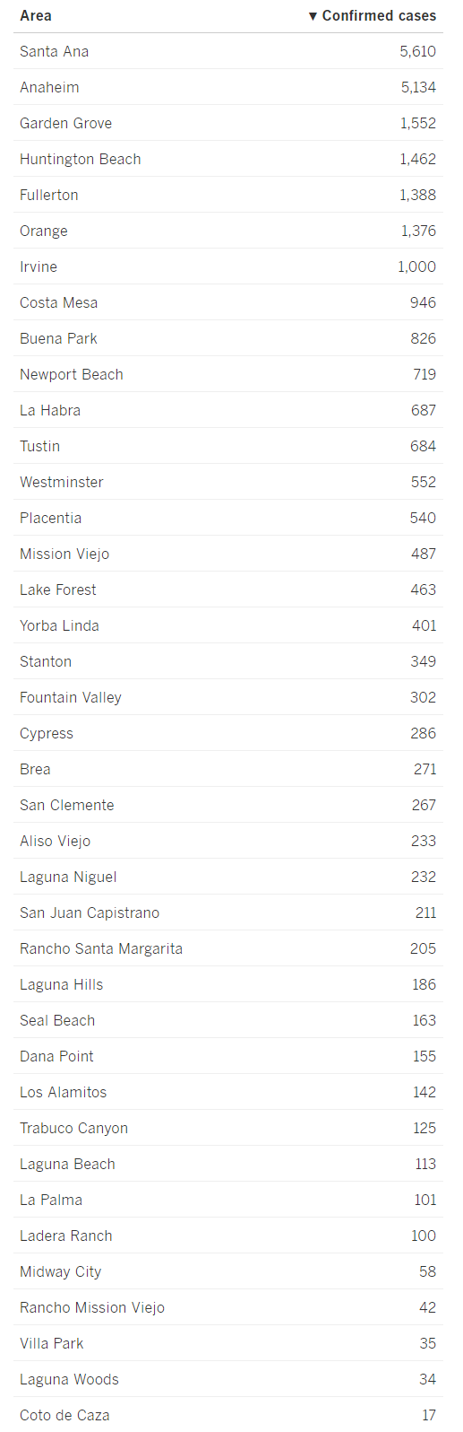Click the Laguna Woods row
The image size is (463, 1432).
(x=228, y=1379)
